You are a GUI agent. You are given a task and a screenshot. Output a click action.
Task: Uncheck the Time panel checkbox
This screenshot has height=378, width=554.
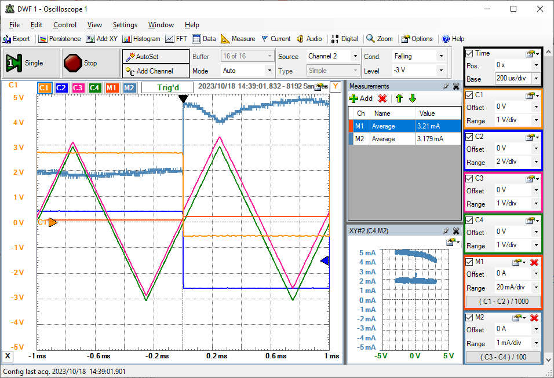click(x=470, y=53)
